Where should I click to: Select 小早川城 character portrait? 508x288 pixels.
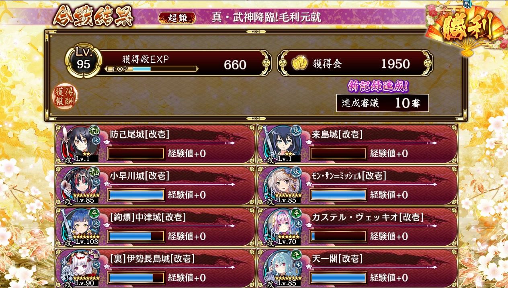pos(80,185)
